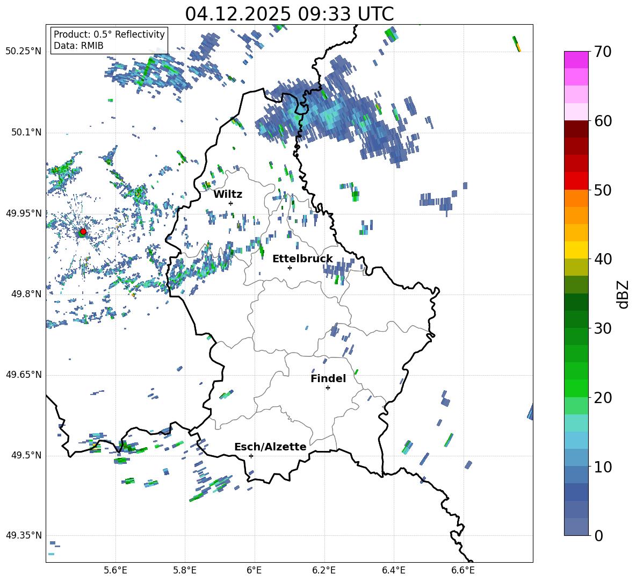Click the 50.25°N latitude tick label
Image resolution: width=636 pixels, height=581 pixels.
coord(24,52)
